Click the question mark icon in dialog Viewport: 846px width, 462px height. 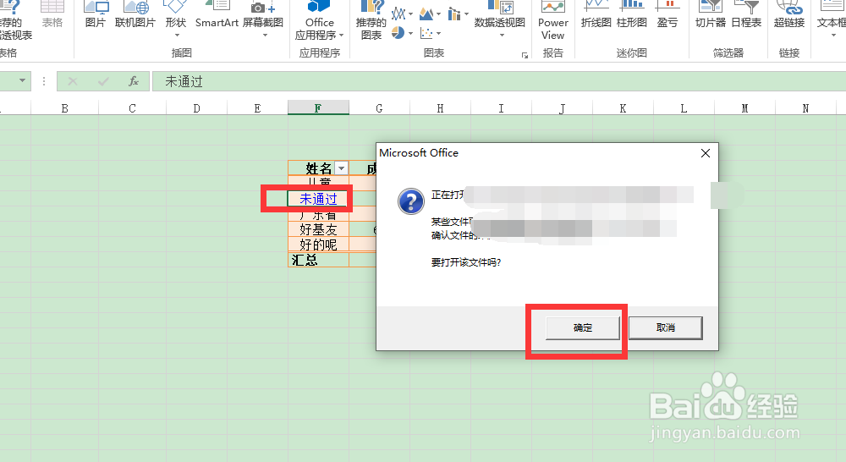tap(411, 201)
